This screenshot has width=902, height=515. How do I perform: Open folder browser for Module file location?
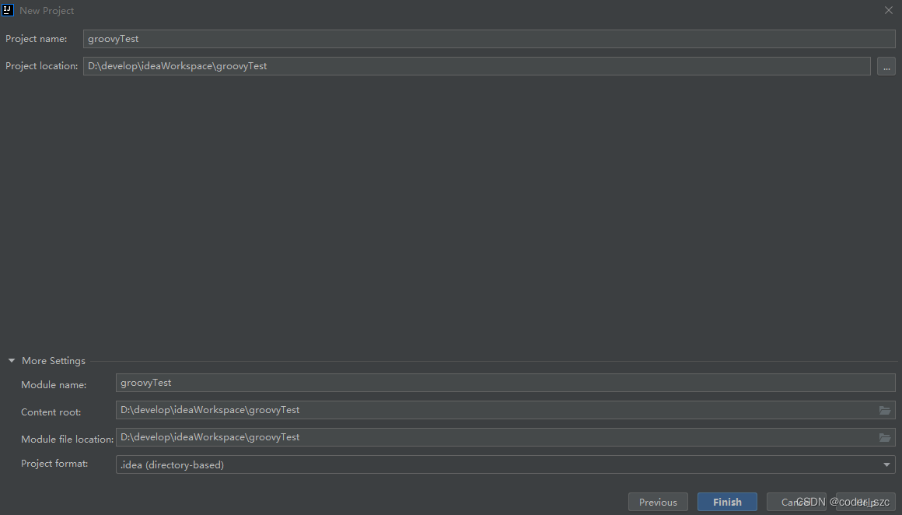coord(885,437)
